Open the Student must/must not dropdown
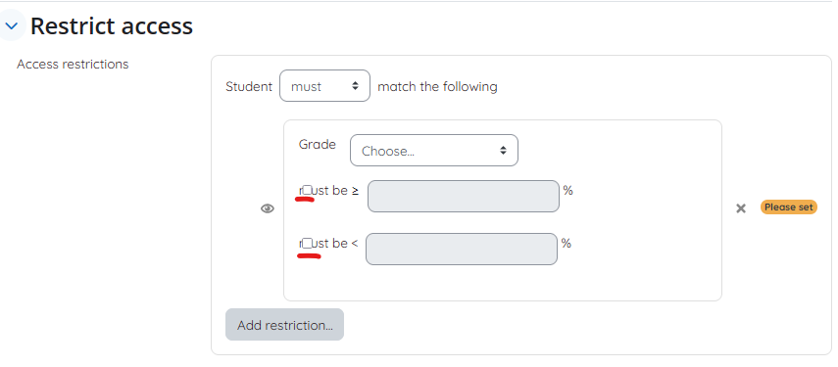The width and height of the screenshot is (838, 367). (x=324, y=86)
